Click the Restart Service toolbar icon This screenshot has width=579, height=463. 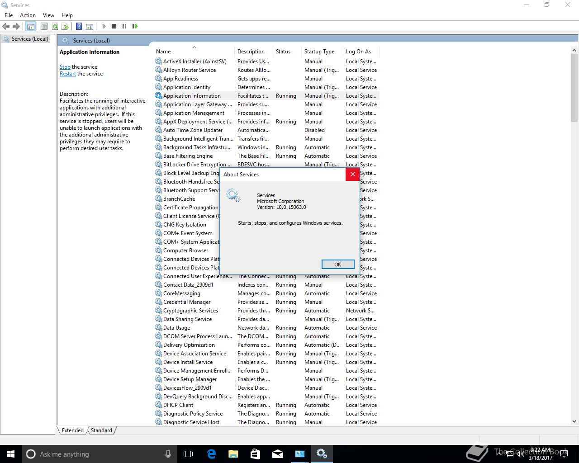[135, 26]
